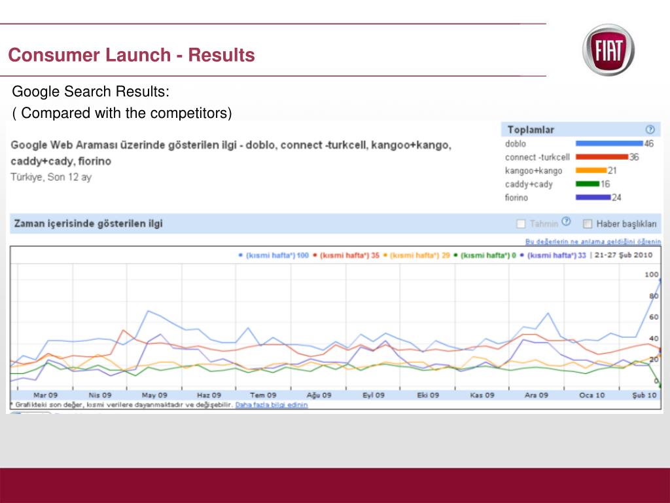This screenshot has width=670, height=503.
Task: Select the red connect -turkcell totals bar
Action: click(x=602, y=157)
